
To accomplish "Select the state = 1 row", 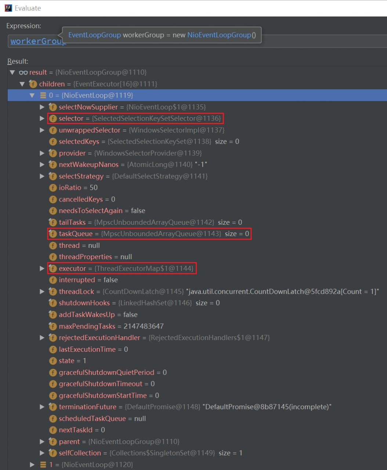I will pos(197,361).
